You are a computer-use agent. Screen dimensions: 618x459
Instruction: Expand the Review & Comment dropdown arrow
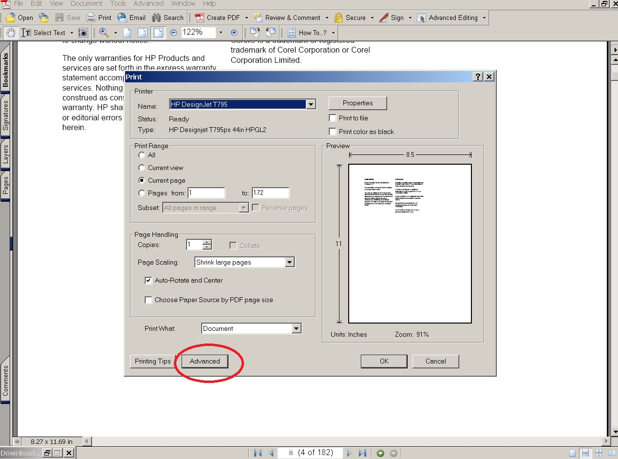(327, 18)
